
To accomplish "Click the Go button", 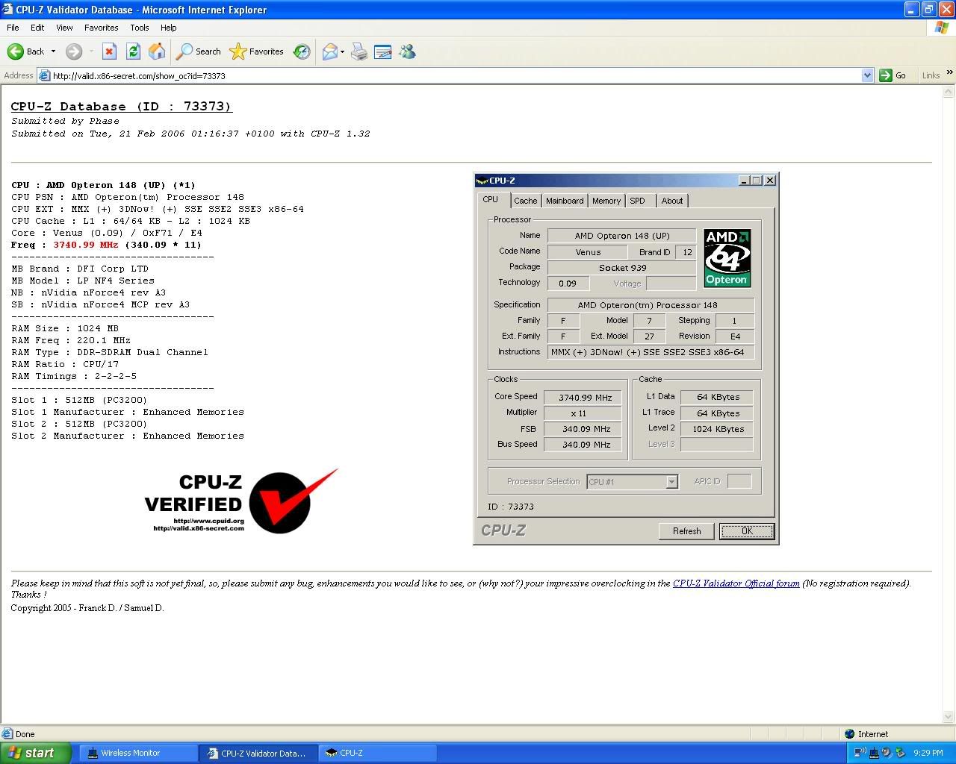I will (x=894, y=75).
